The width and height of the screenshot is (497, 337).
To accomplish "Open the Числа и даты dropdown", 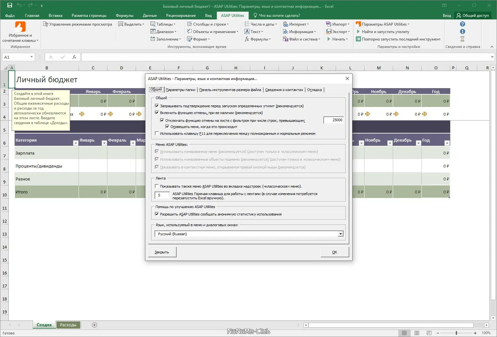I will pyautogui.click(x=261, y=24).
